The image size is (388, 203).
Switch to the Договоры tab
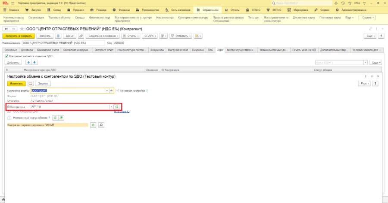coord(27,50)
